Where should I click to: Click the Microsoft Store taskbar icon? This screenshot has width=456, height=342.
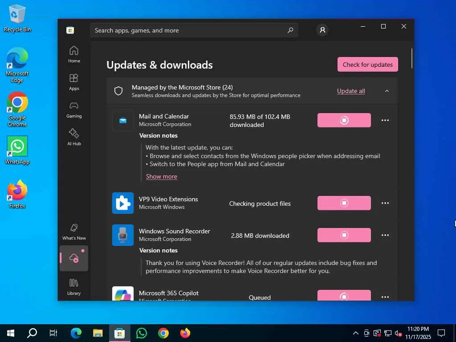tap(119, 333)
